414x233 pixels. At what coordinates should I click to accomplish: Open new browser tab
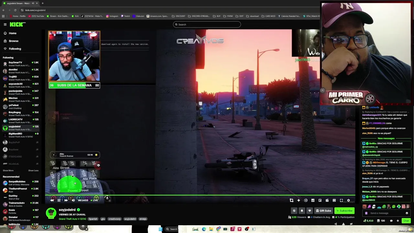pos(42,3)
